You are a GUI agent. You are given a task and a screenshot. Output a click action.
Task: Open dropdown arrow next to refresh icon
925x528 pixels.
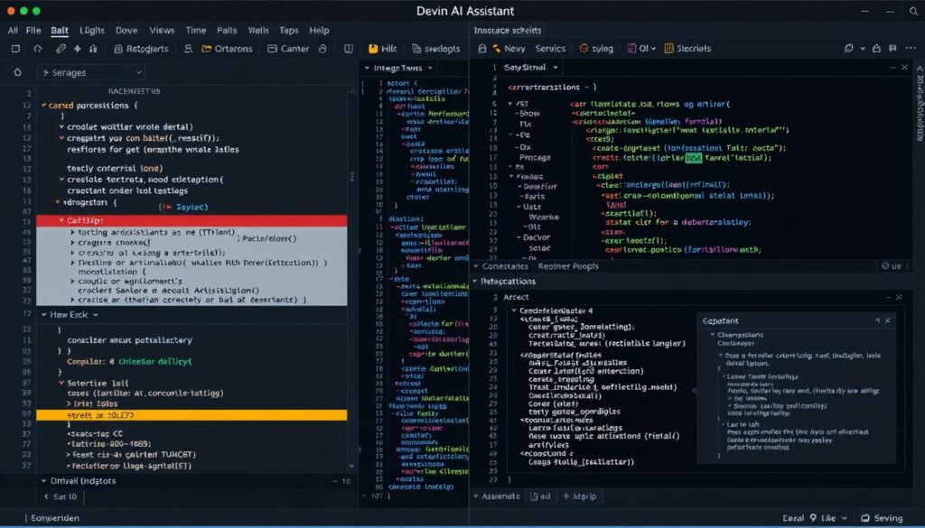click(x=863, y=49)
